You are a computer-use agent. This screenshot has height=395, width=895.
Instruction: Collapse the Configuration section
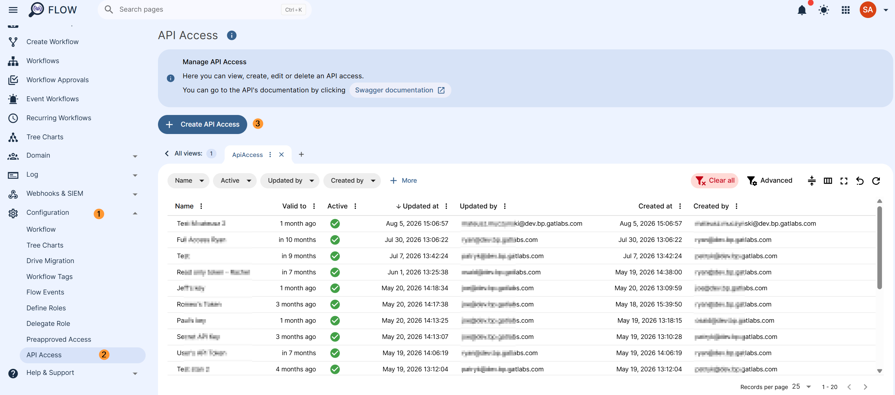(x=135, y=213)
